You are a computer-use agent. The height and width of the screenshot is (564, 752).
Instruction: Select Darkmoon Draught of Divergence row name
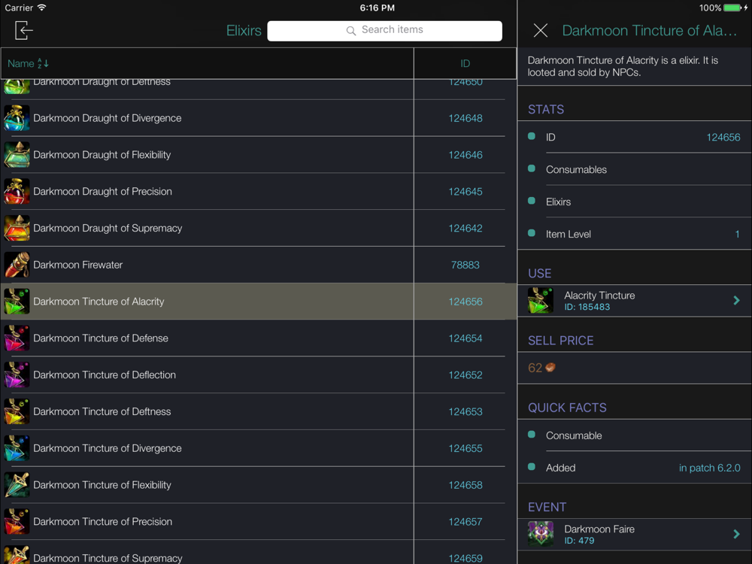click(x=108, y=118)
